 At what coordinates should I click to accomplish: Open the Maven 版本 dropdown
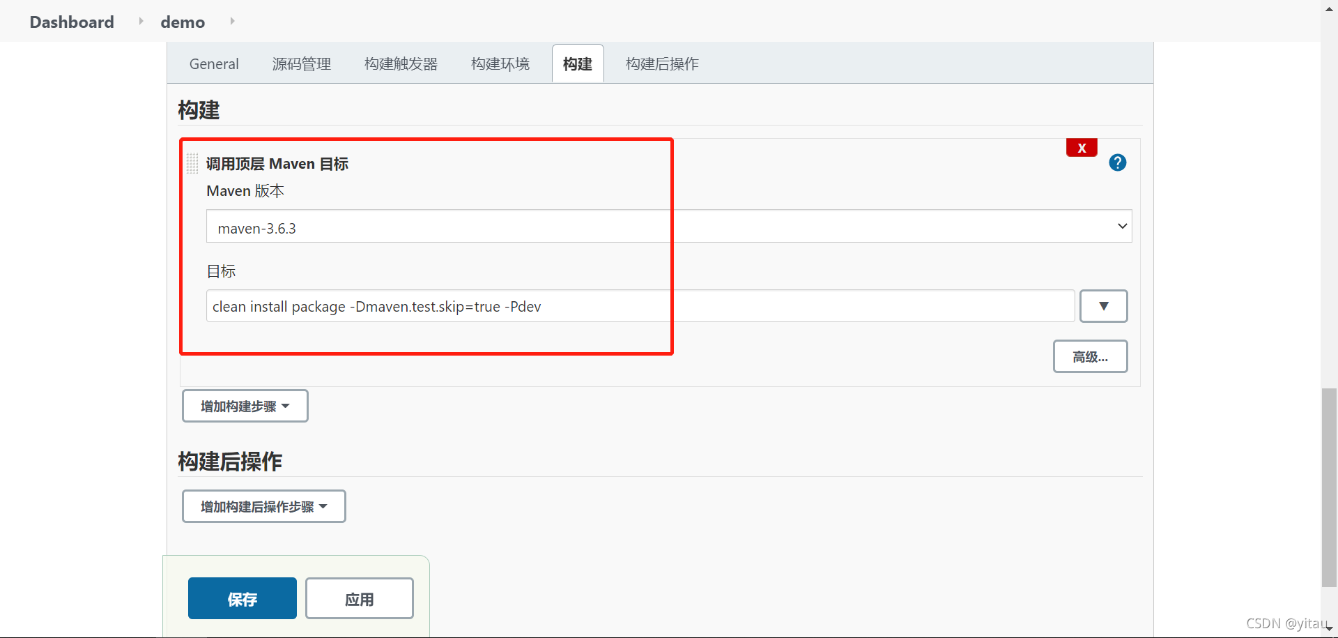coord(669,226)
